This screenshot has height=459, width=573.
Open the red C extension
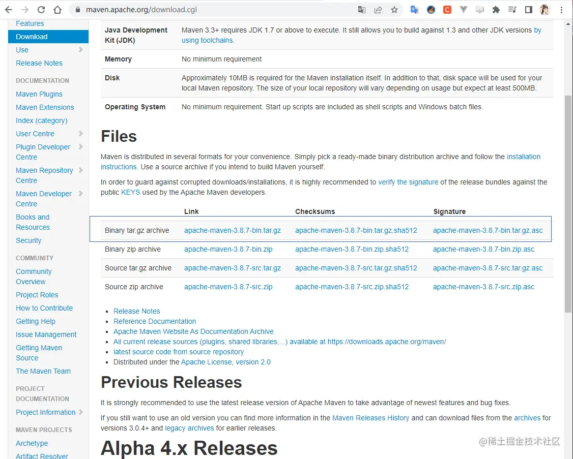click(447, 10)
